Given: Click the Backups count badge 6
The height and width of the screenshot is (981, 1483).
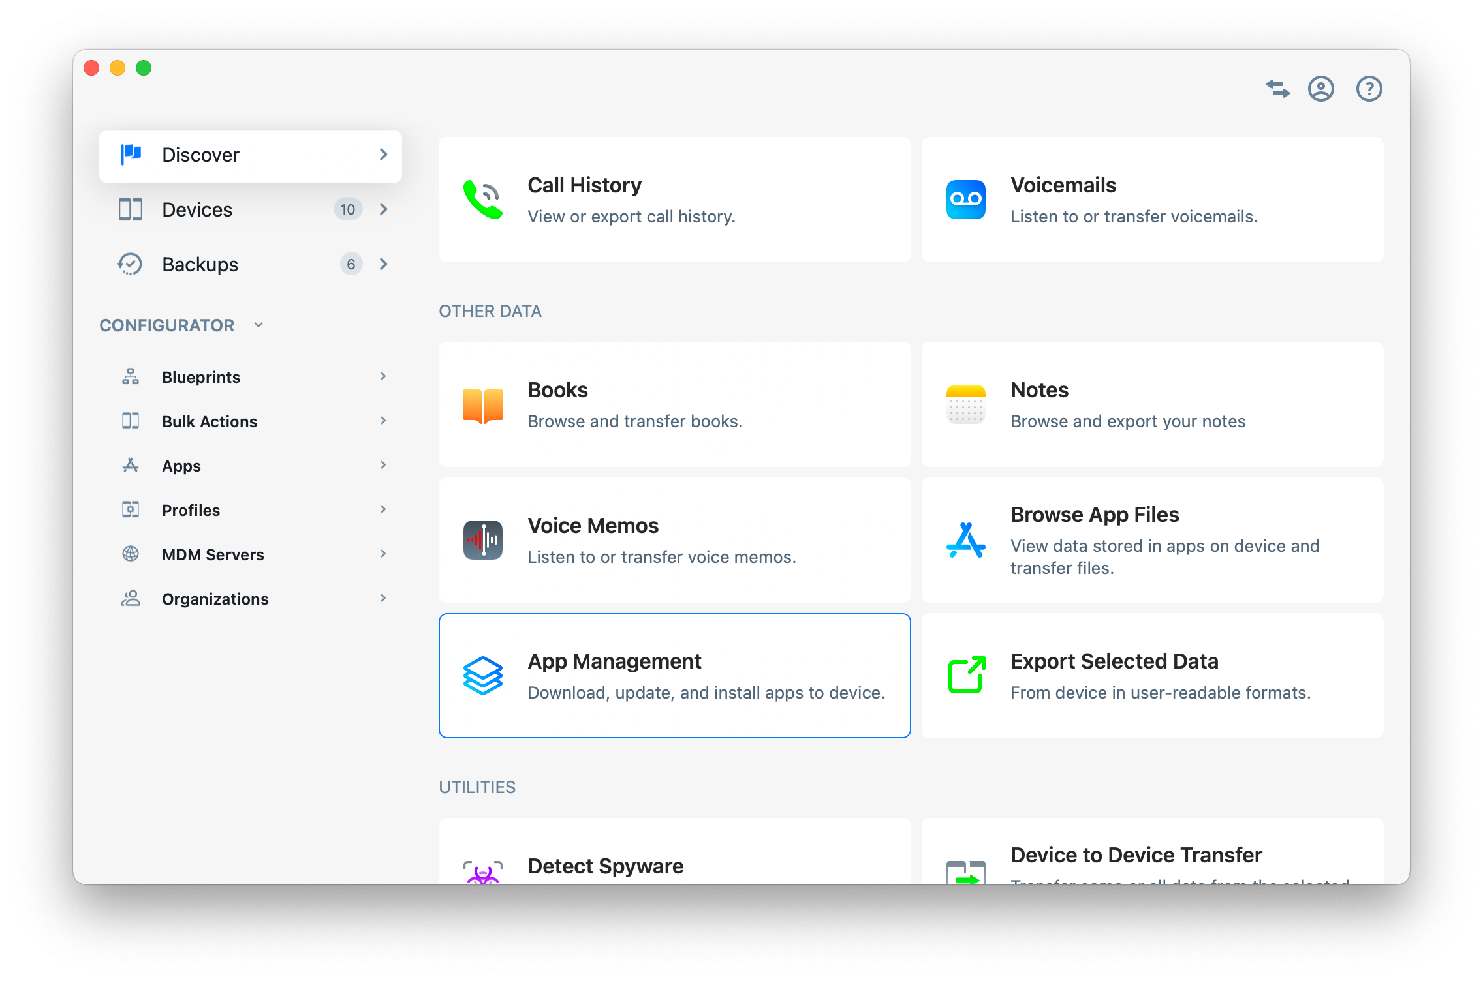Looking at the screenshot, I should point(351,264).
